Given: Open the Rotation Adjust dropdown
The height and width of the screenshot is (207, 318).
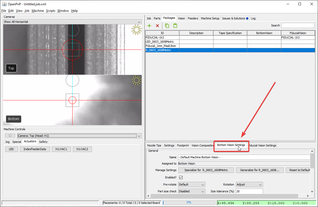Looking at the screenshot, I should 249,184.
